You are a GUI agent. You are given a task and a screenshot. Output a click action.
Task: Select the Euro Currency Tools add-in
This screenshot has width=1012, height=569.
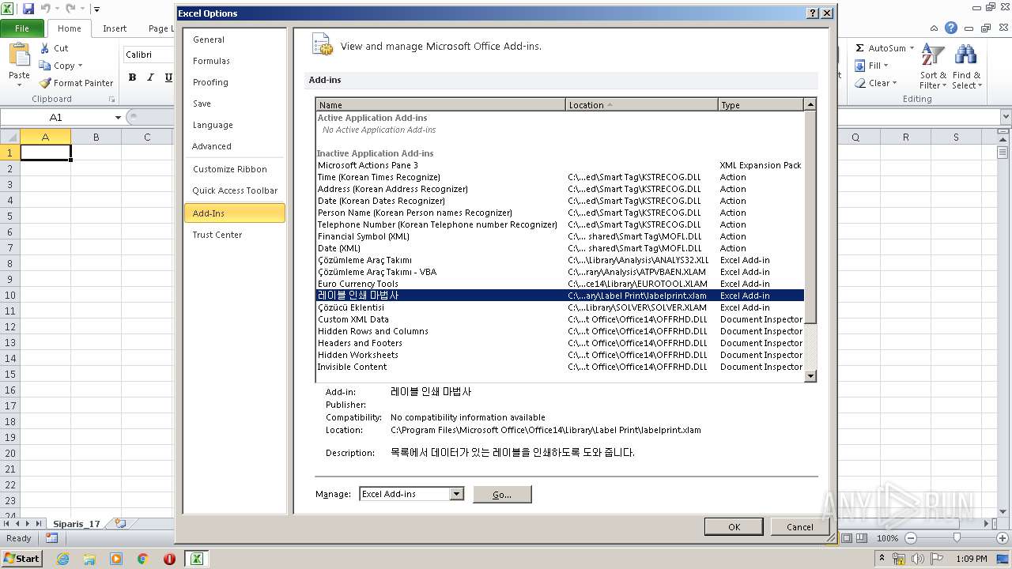(x=560, y=284)
